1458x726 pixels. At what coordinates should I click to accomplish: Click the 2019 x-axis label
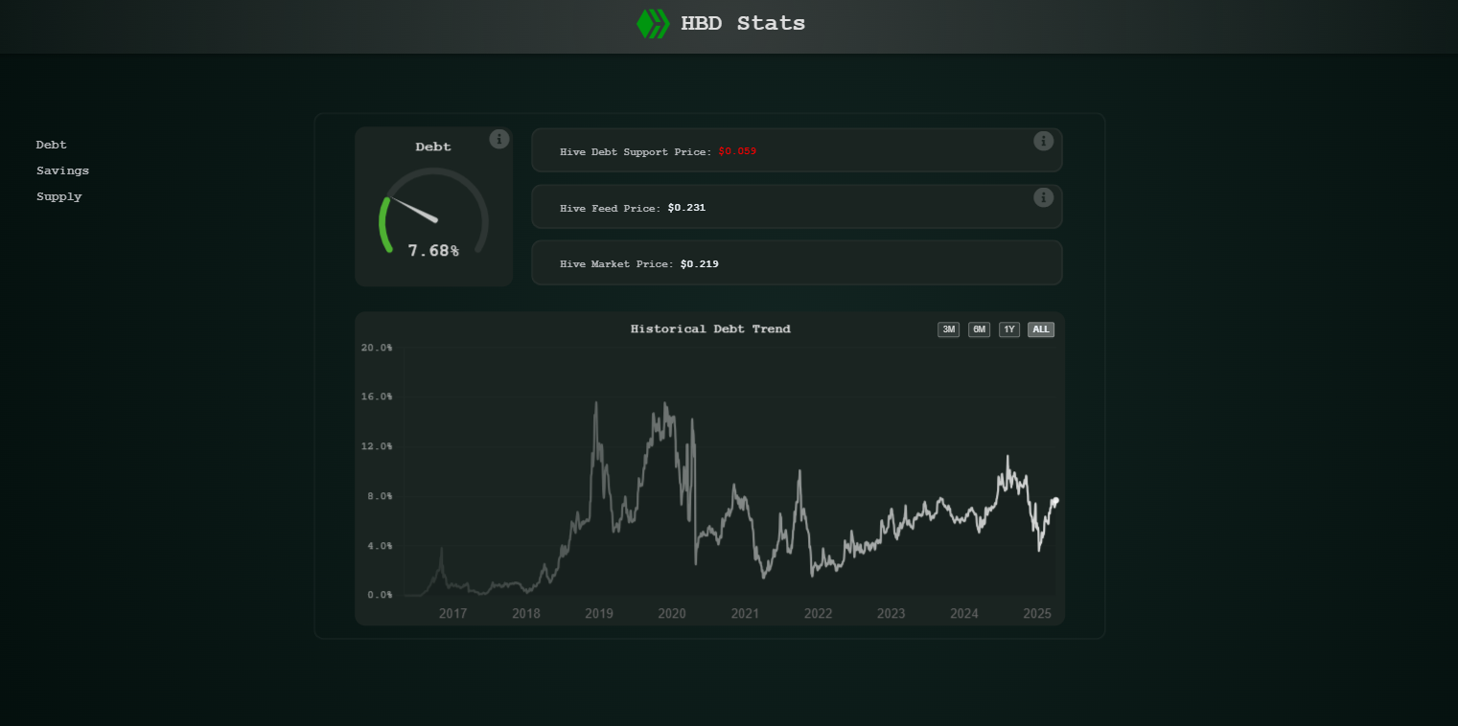coord(599,614)
